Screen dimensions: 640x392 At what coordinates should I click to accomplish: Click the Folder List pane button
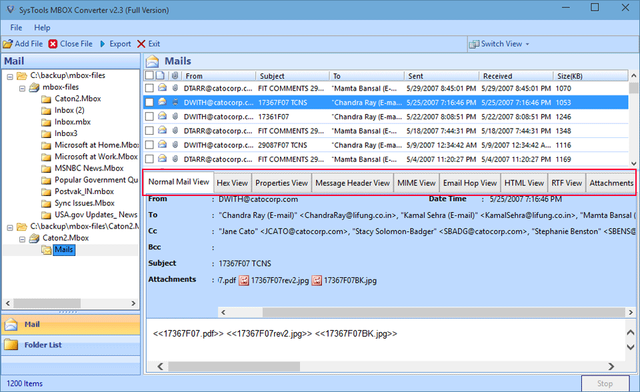43,345
